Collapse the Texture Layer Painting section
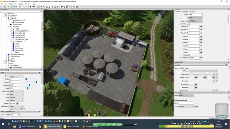The height and width of the screenshot is (129, 230). point(39,111)
